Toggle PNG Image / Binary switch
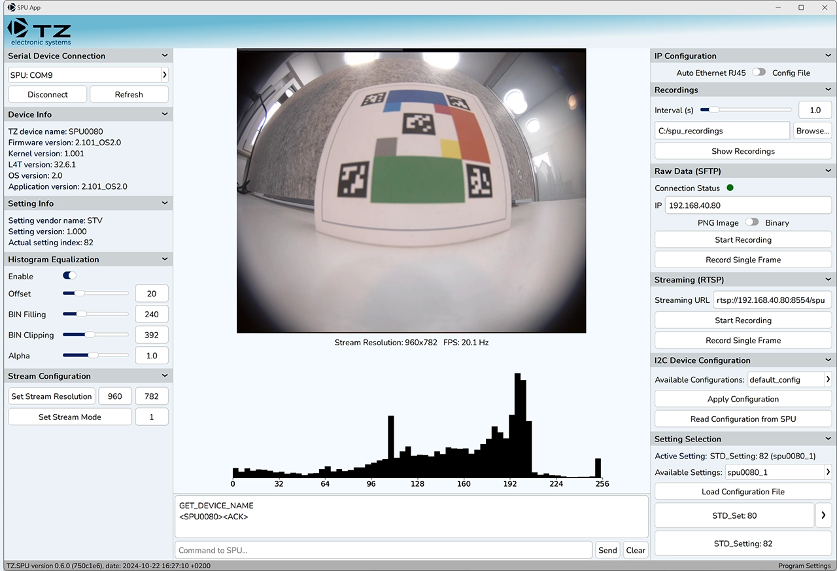This screenshot has width=837, height=571. point(752,222)
